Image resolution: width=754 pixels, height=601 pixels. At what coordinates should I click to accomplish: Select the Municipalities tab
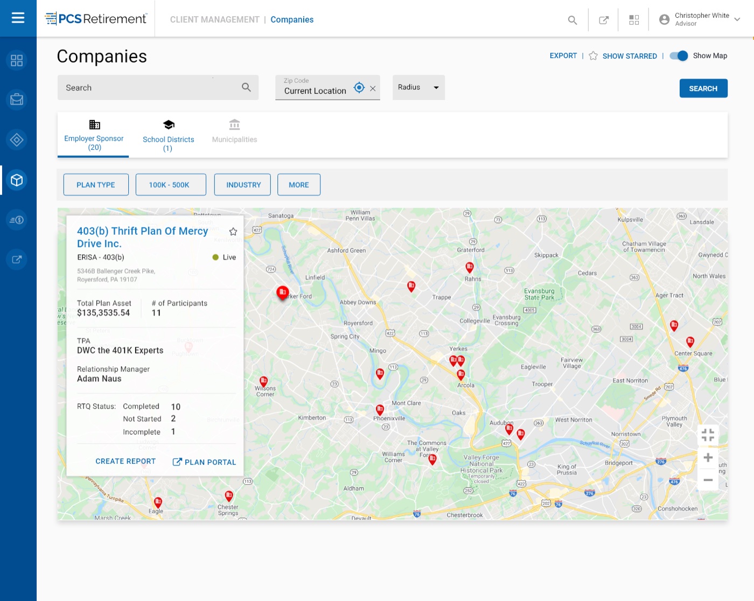[x=234, y=132]
